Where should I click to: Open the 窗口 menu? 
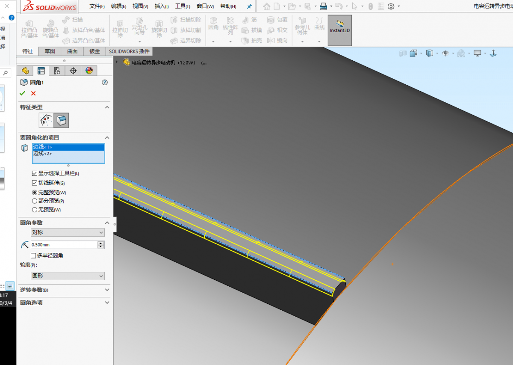pos(205,6)
